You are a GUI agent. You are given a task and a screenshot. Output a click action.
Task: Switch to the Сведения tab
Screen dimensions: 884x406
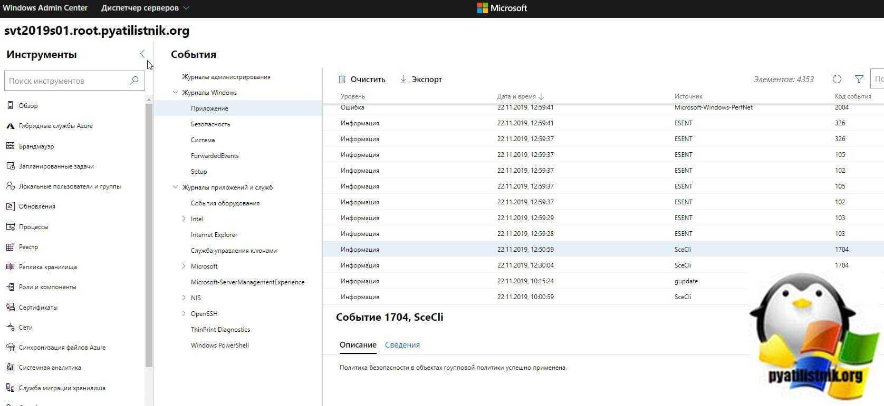(x=402, y=345)
